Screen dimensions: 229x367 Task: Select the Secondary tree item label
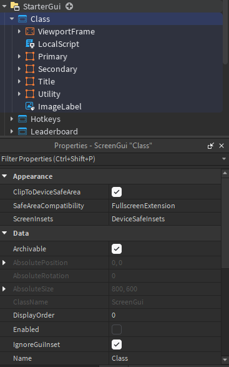pyautogui.click(x=57, y=69)
